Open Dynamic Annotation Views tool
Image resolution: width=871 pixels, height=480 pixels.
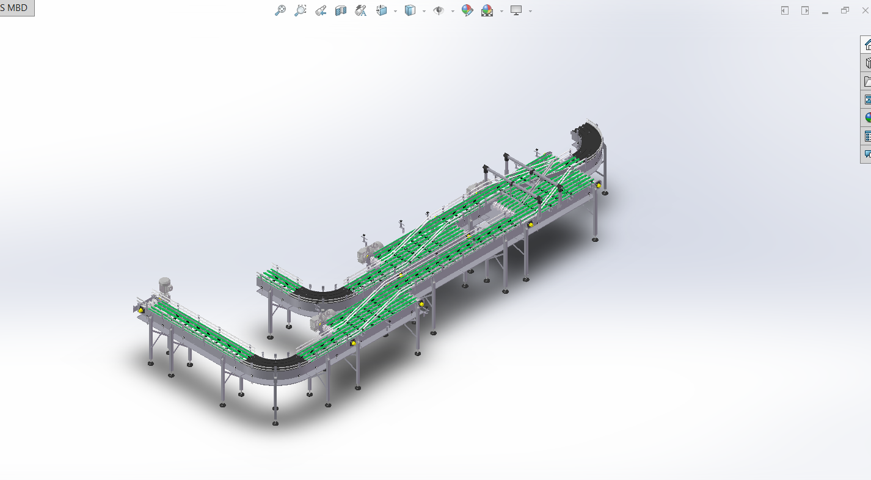361,10
